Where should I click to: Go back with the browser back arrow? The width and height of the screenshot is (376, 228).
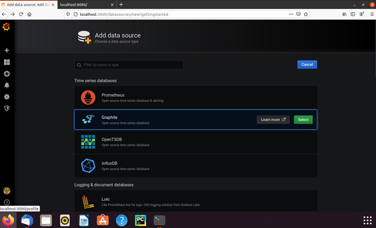4,14
